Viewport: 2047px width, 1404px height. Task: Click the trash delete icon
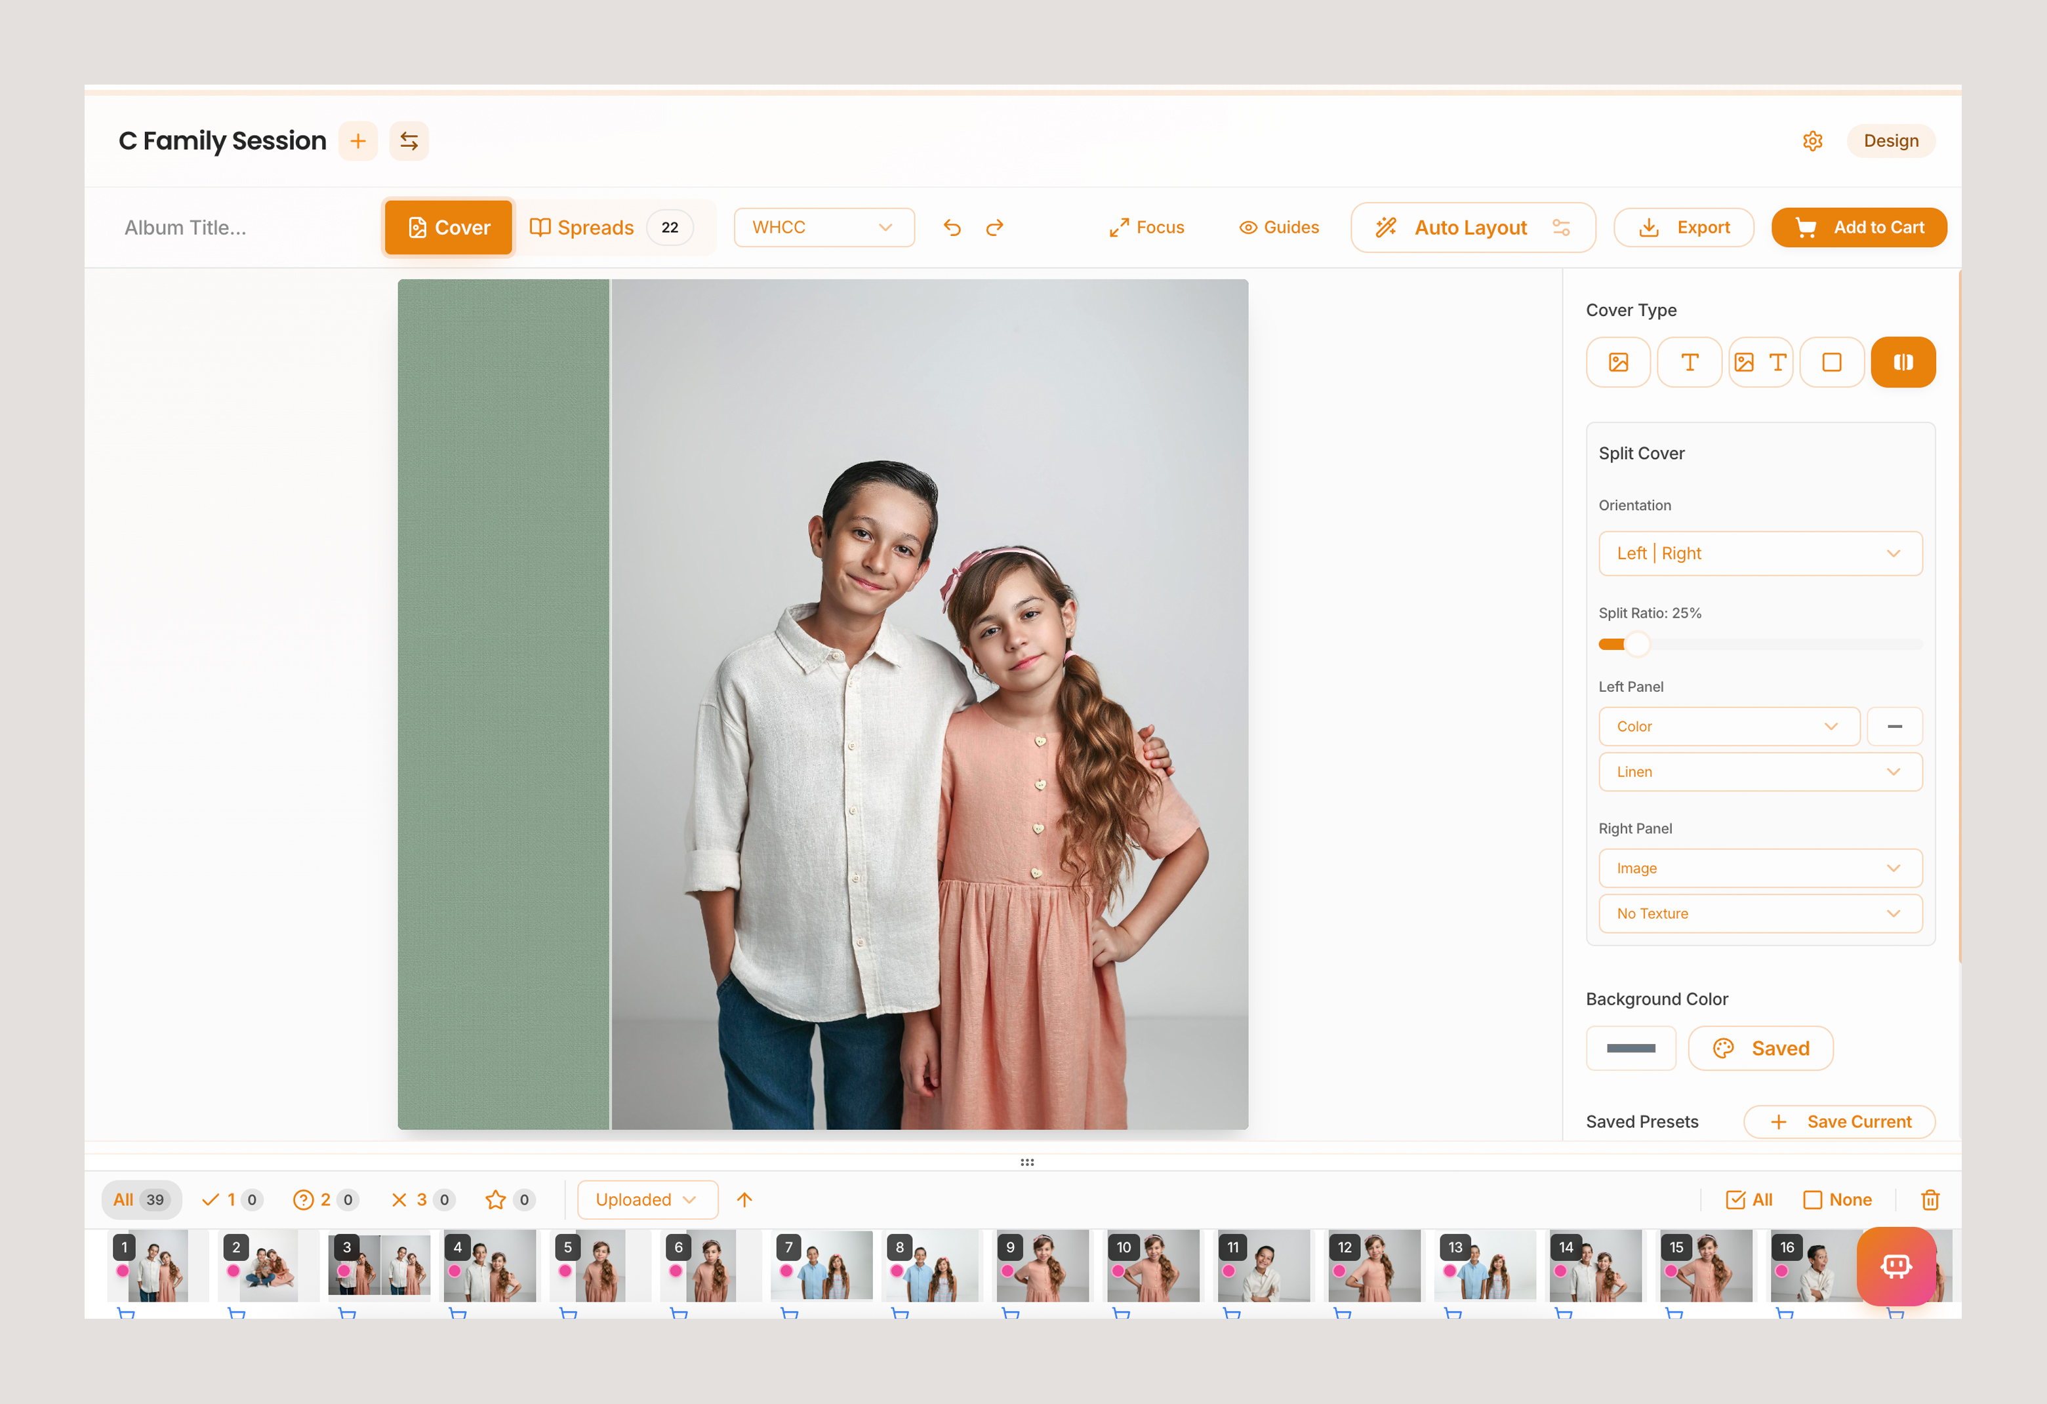[x=1930, y=1199]
